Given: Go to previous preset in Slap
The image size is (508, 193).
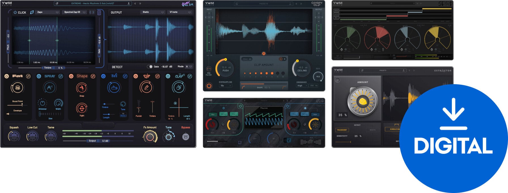Looking at the screenshot, I should (135, 3).
